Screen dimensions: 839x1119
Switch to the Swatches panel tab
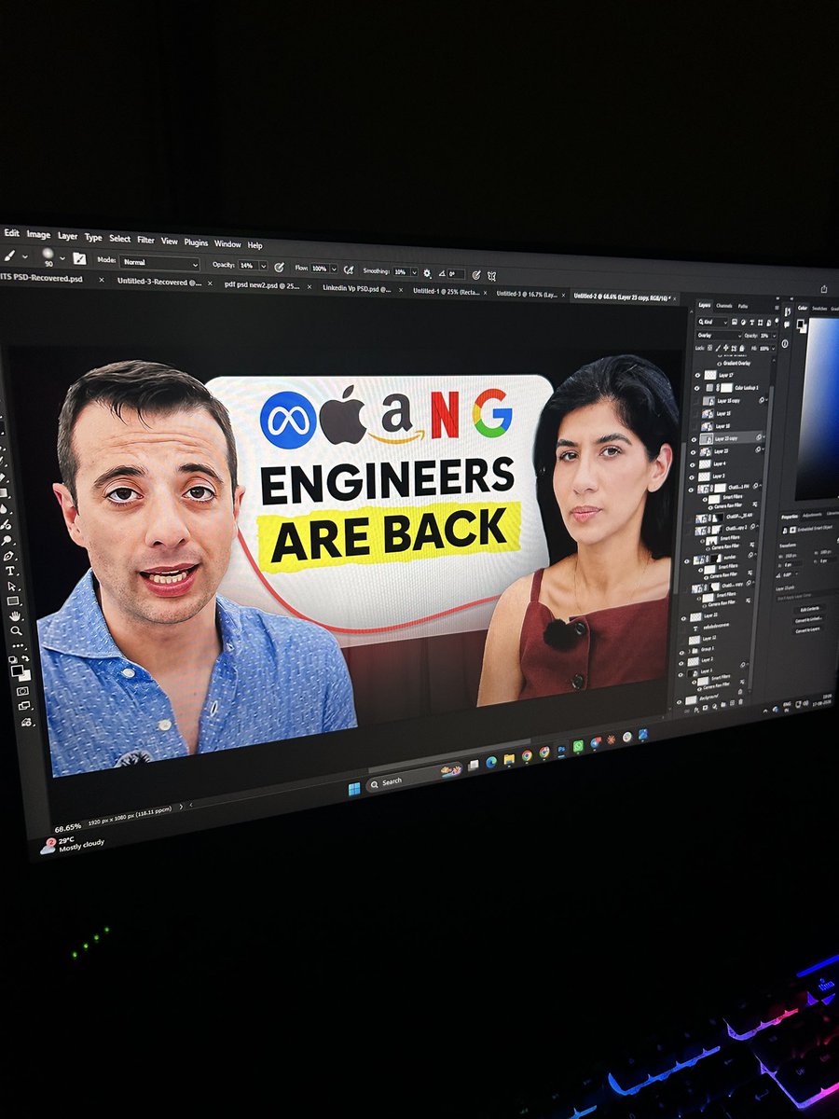coord(819,309)
